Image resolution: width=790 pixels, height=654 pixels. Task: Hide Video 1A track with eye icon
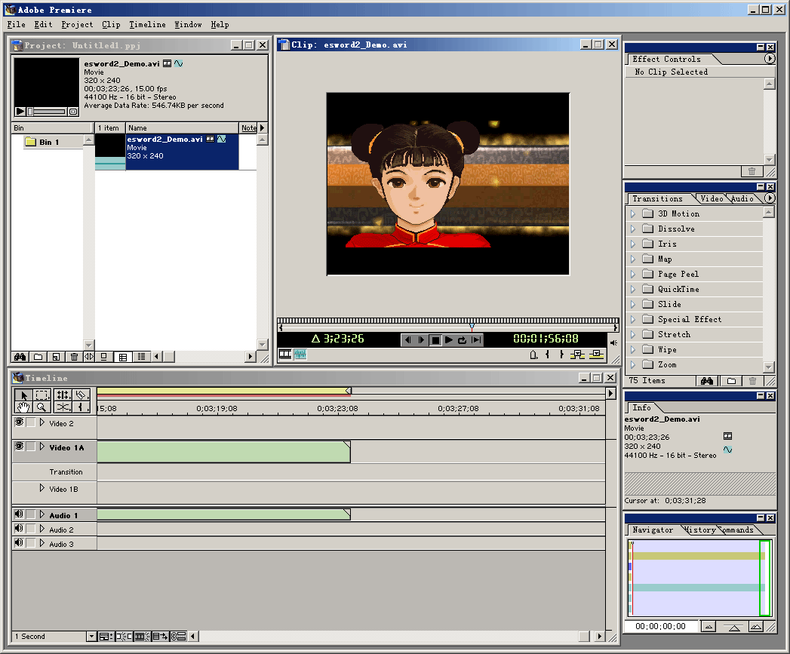pyautogui.click(x=19, y=447)
